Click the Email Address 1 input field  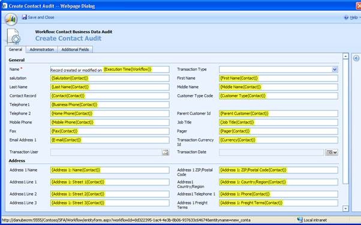(110, 140)
